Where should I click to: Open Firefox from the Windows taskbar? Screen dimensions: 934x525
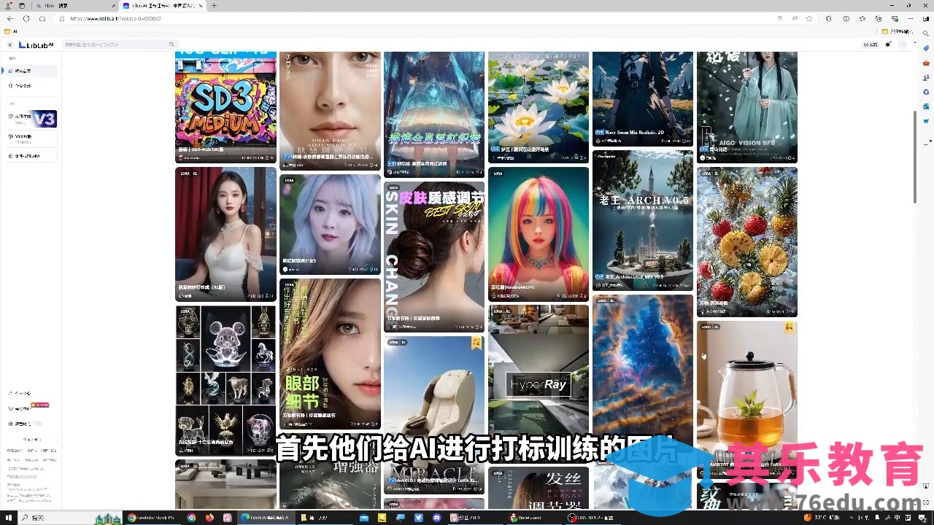coord(210,518)
